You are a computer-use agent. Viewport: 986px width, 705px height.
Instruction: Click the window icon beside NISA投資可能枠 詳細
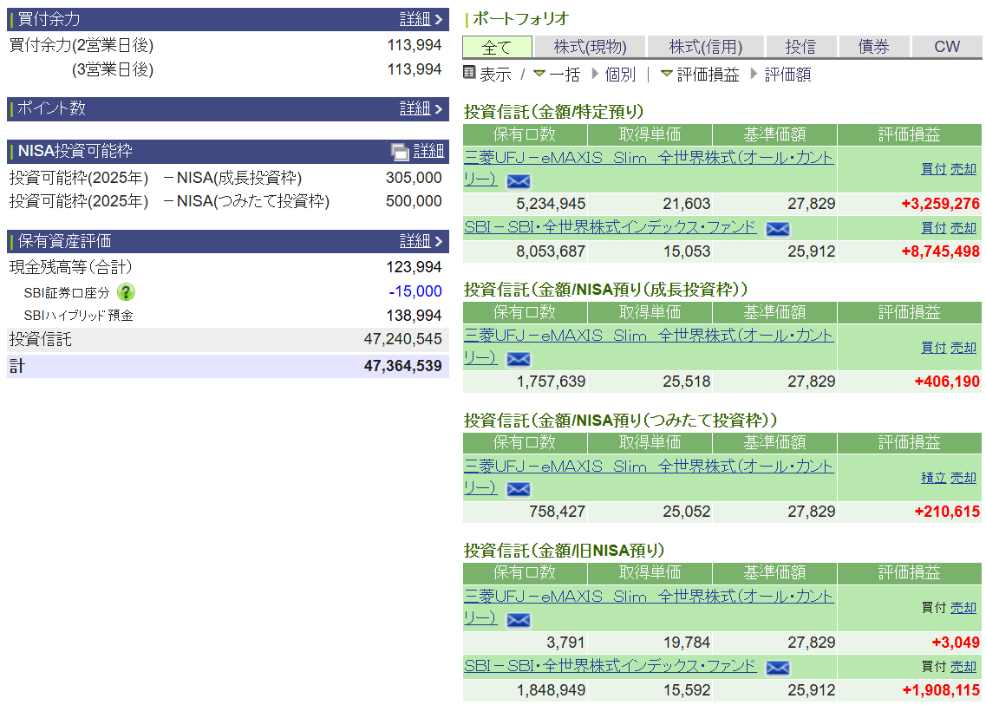coord(400,152)
